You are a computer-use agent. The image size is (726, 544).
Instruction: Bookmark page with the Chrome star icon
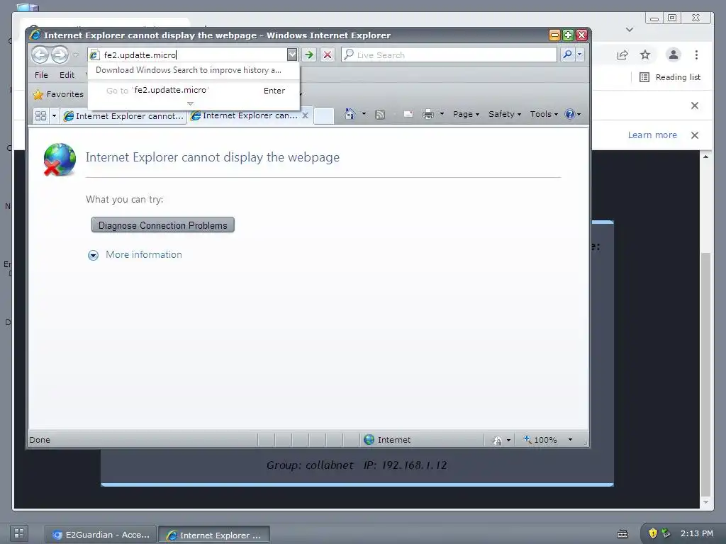645,55
